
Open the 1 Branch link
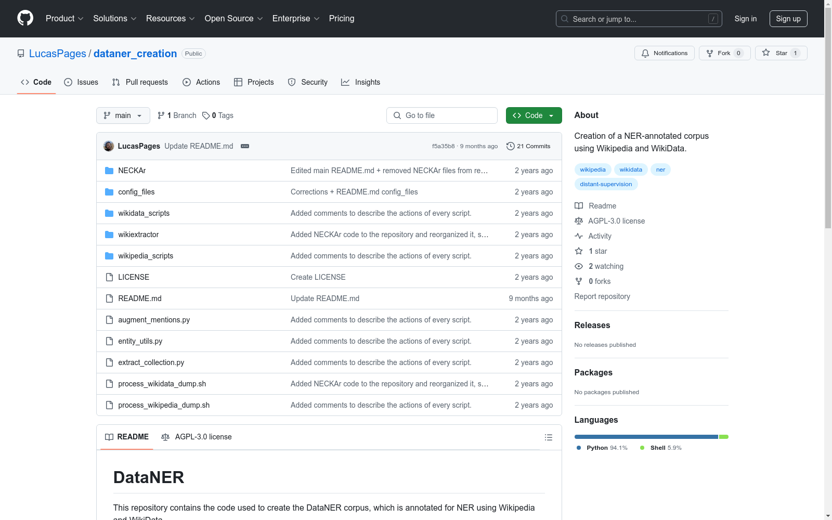177,115
